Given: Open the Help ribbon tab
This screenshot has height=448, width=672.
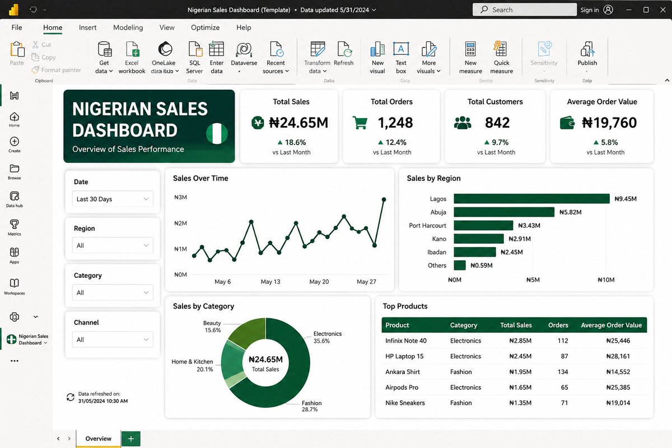Looking at the screenshot, I should click(x=244, y=27).
